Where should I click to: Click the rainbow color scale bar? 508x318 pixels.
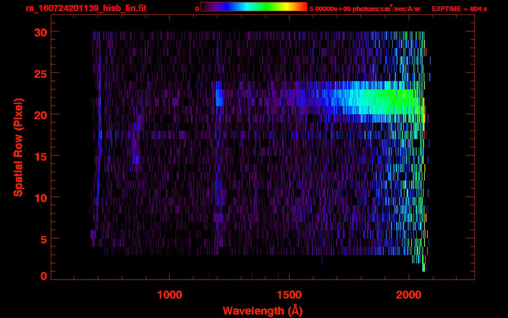pyautogui.click(x=254, y=7)
